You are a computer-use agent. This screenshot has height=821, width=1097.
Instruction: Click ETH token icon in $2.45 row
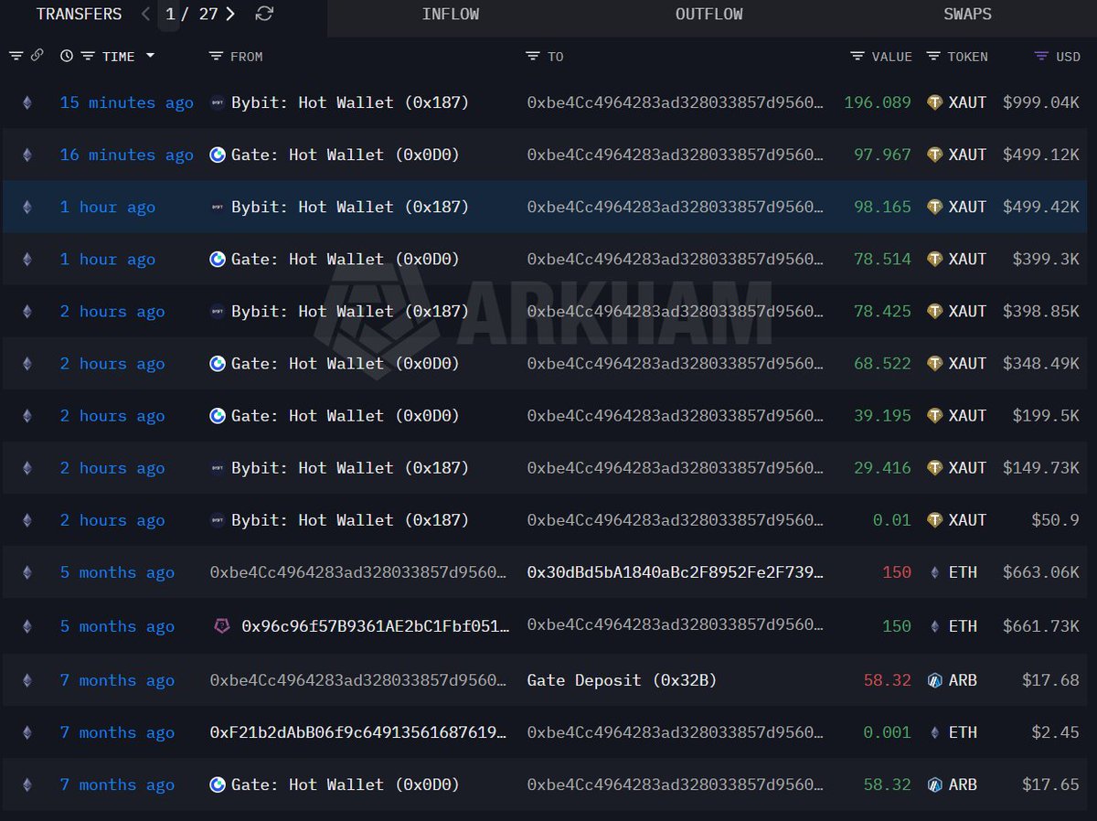934,732
